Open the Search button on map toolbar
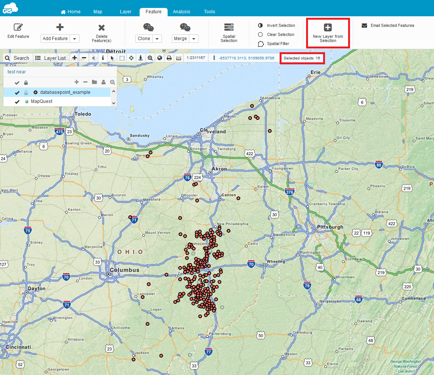The image size is (434, 375). tap(17, 58)
